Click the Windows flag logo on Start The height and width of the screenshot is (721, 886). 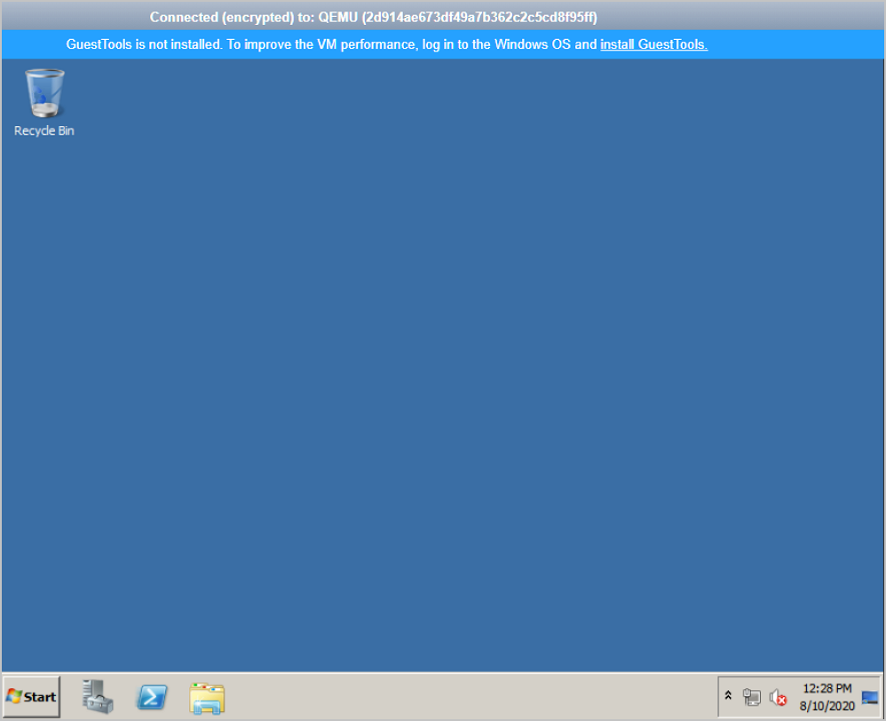(x=14, y=697)
